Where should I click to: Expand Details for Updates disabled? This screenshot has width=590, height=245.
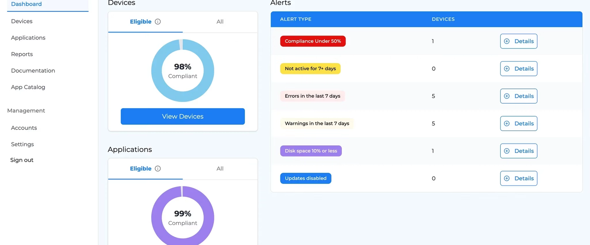point(519,178)
